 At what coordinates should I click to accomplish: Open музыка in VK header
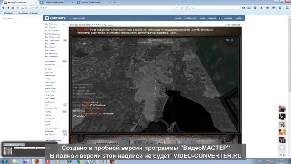click(x=212, y=18)
